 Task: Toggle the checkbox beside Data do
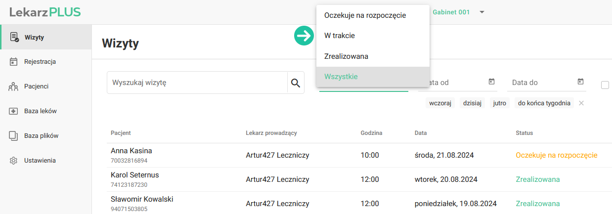coord(605,85)
